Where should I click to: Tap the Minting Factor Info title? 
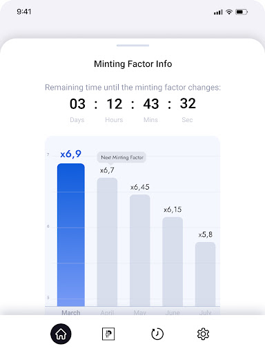(133, 64)
